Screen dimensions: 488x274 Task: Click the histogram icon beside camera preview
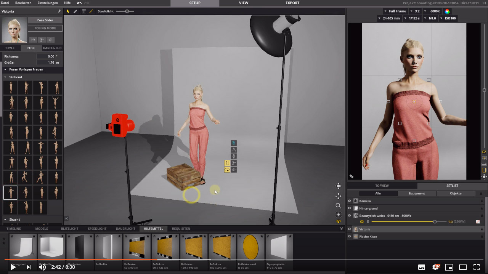[484, 164]
